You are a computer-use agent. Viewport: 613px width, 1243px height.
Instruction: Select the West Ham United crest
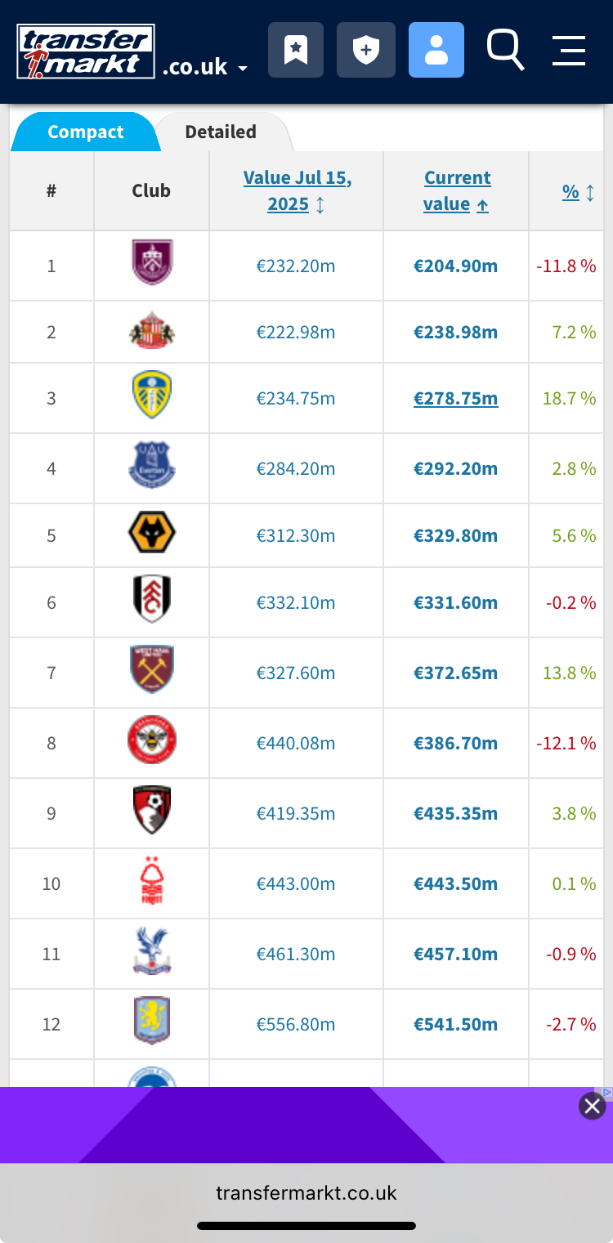coord(151,669)
